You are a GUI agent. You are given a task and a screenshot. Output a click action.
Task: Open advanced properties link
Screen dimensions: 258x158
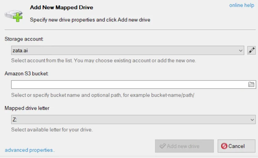[30, 150]
